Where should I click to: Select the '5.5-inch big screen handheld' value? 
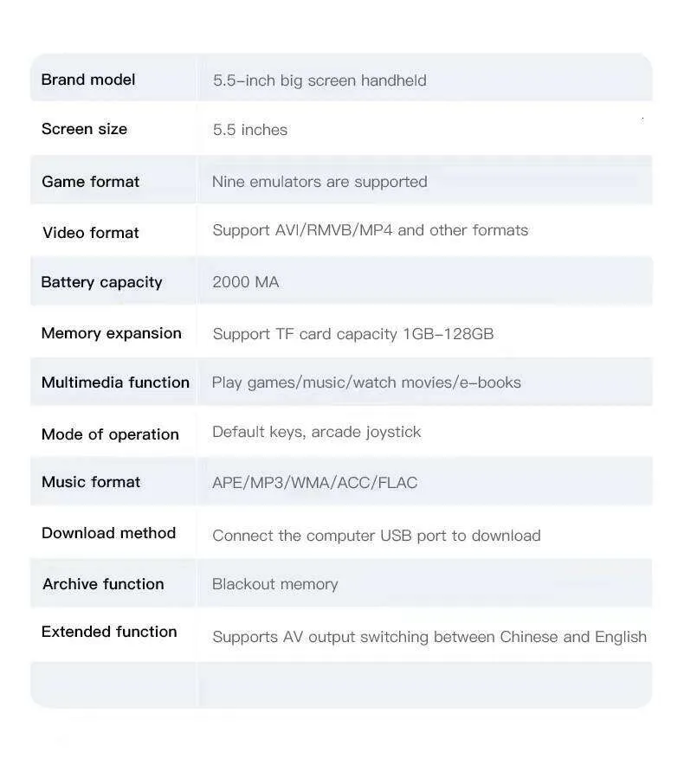point(319,80)
